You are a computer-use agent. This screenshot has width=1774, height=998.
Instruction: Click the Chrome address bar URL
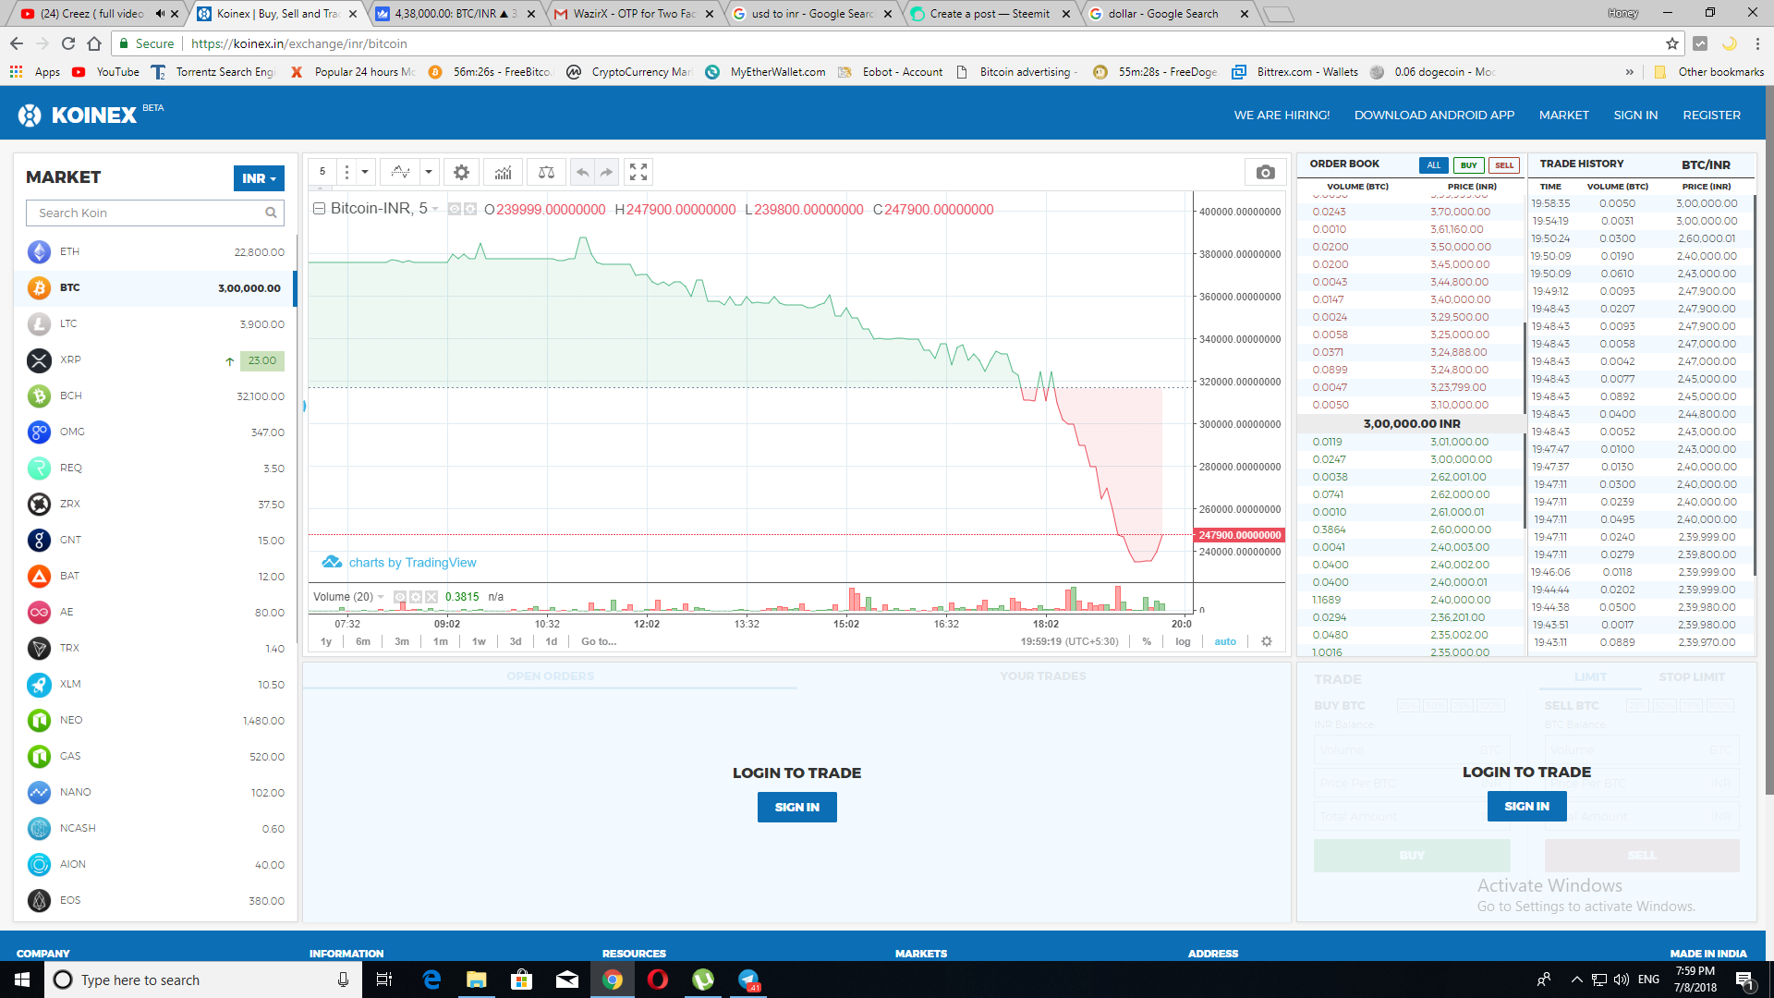coord(299,43)
